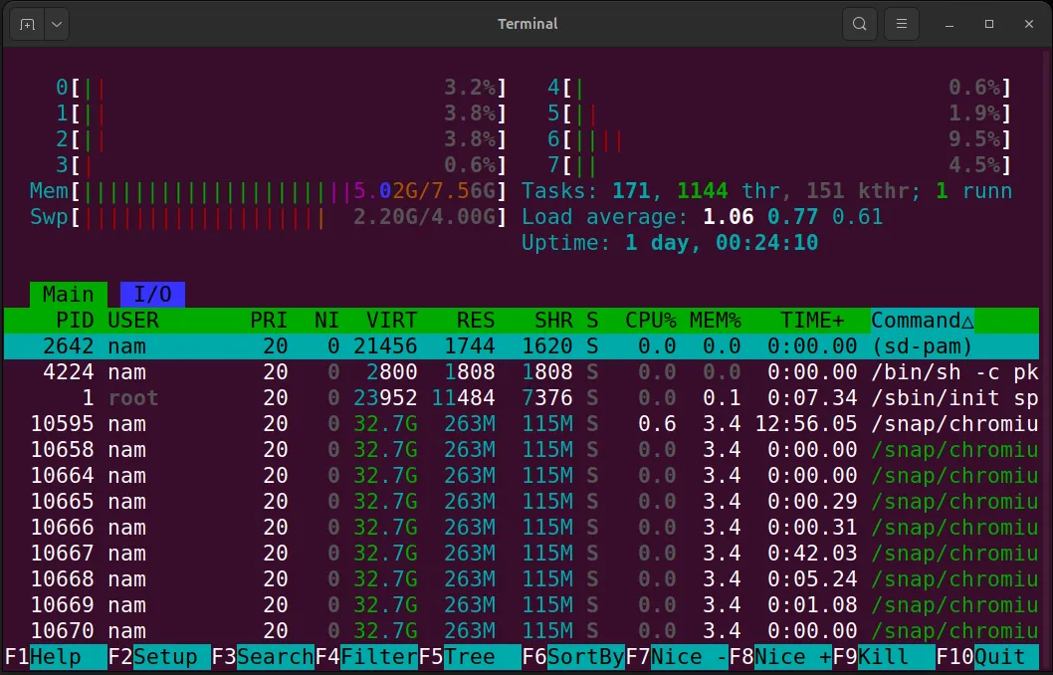
Task: Activate F4 Filter in the function bar
Action: pos(366,657)
